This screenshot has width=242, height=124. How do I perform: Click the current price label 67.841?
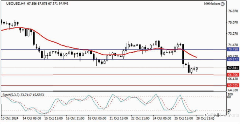pyautogui.click(x=233, y=68)
